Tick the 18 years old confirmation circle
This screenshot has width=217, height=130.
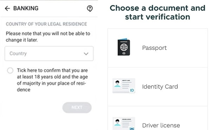pos(10,71)
